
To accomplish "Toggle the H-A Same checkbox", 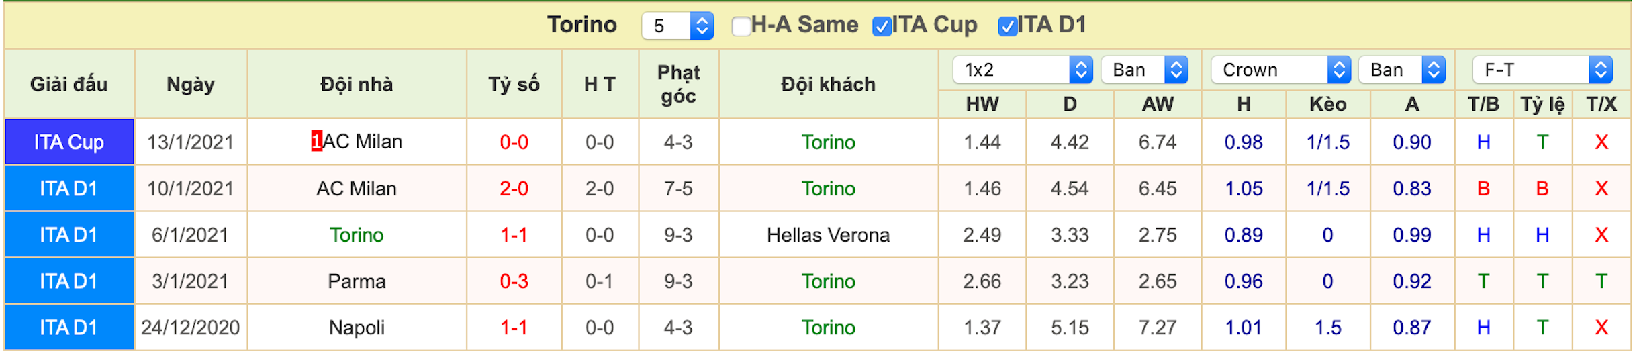I will [x=741, y=26].
